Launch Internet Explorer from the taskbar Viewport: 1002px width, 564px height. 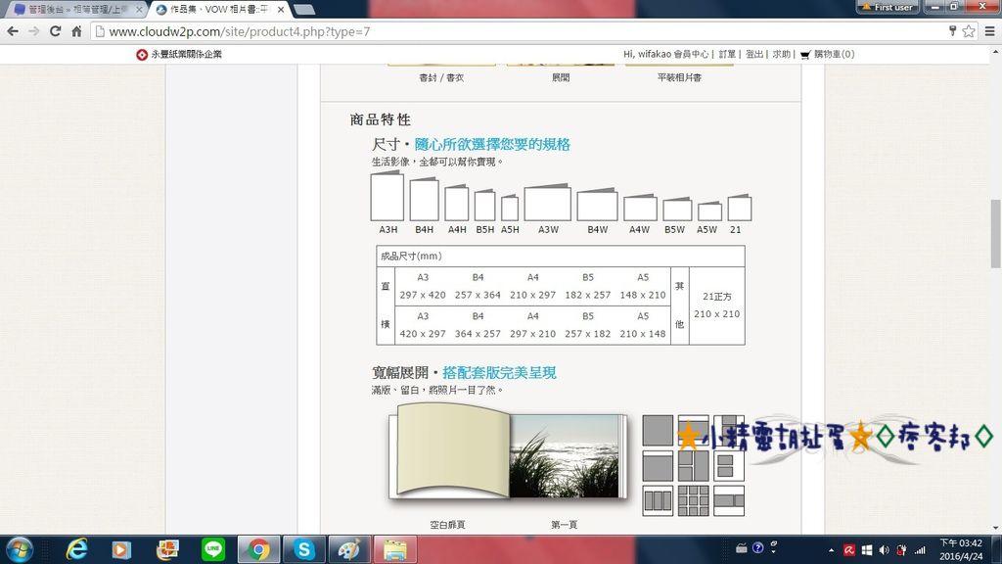[76, 550]
